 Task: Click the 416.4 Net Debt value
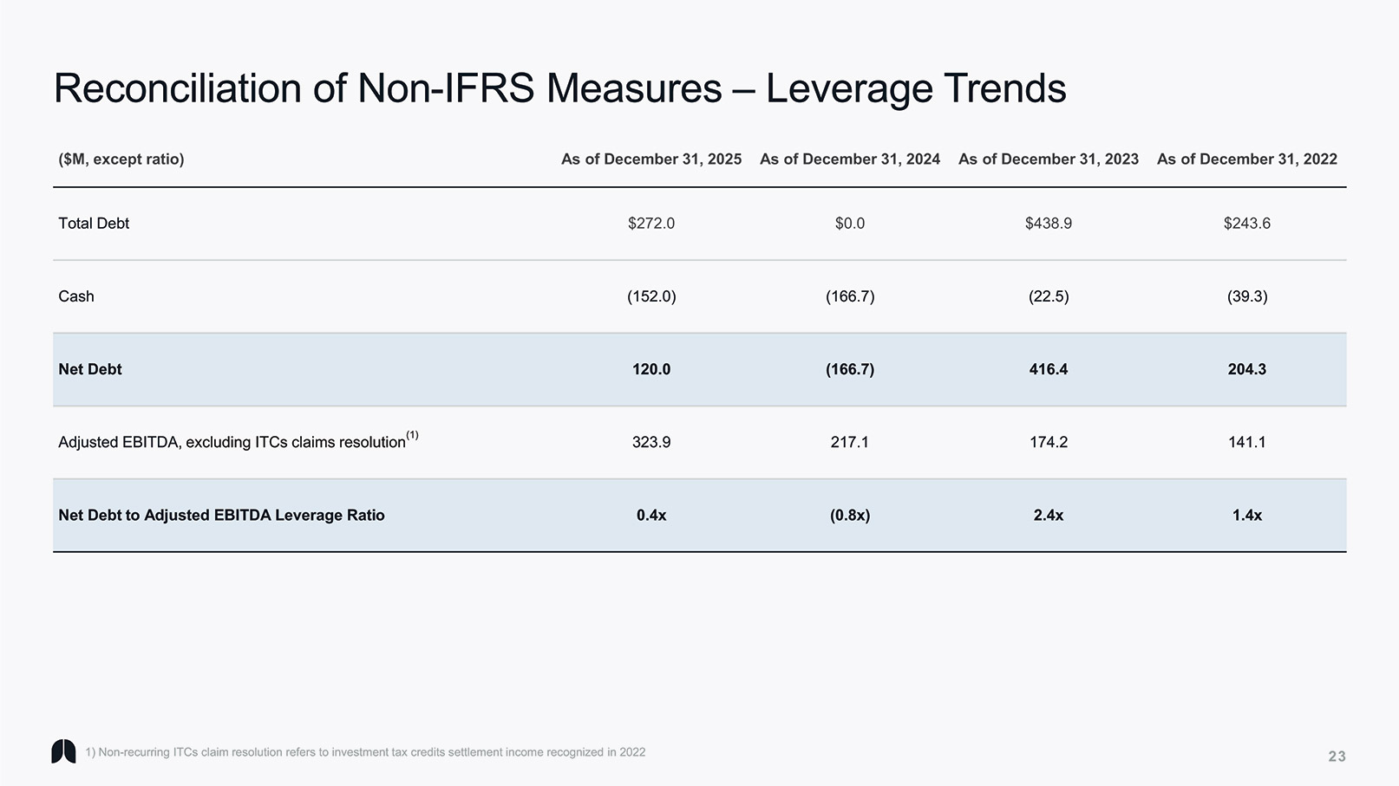[x=1048, y=369]
